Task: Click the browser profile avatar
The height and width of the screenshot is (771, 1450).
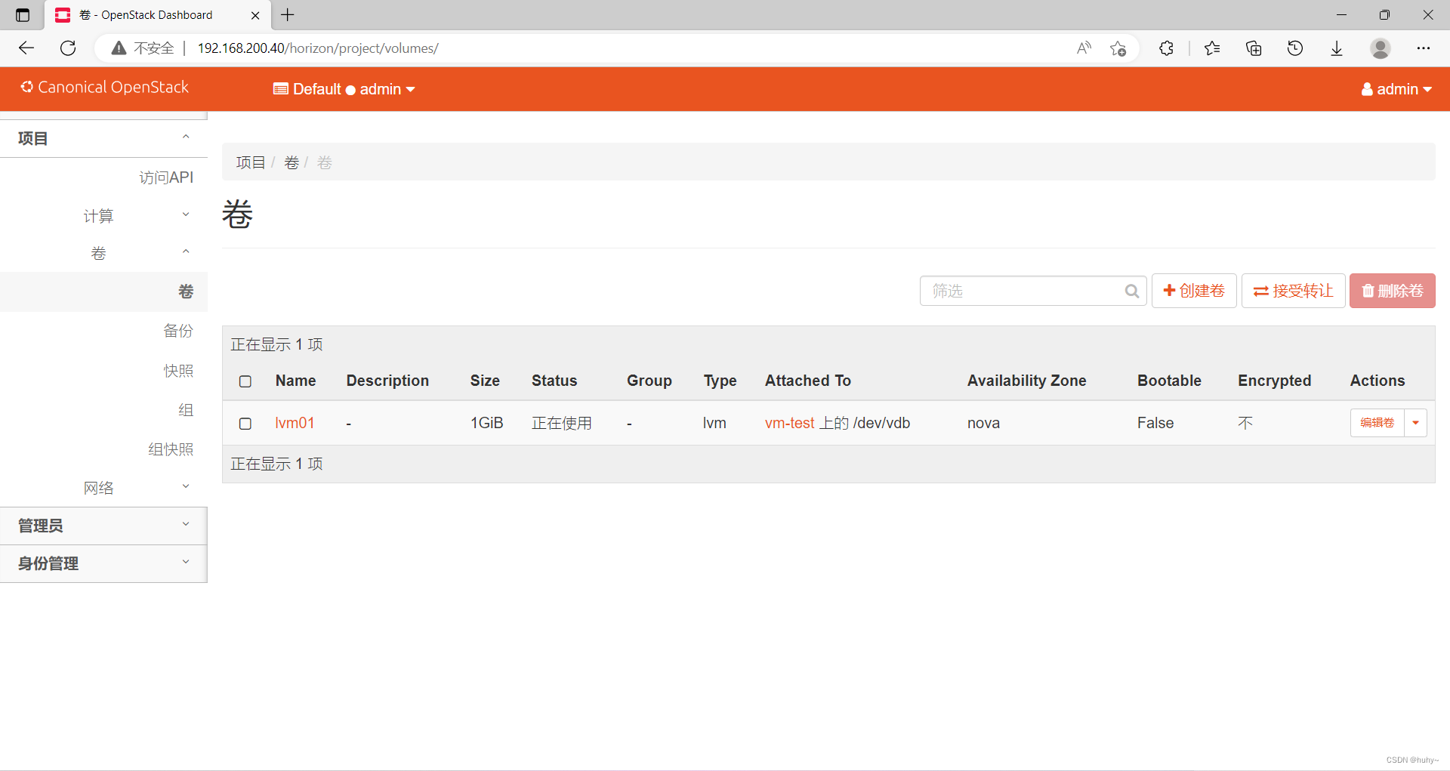Action: pos(1381,48)
